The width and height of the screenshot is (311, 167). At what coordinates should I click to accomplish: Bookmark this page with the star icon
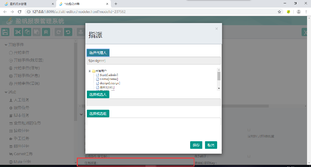(279, 12)
